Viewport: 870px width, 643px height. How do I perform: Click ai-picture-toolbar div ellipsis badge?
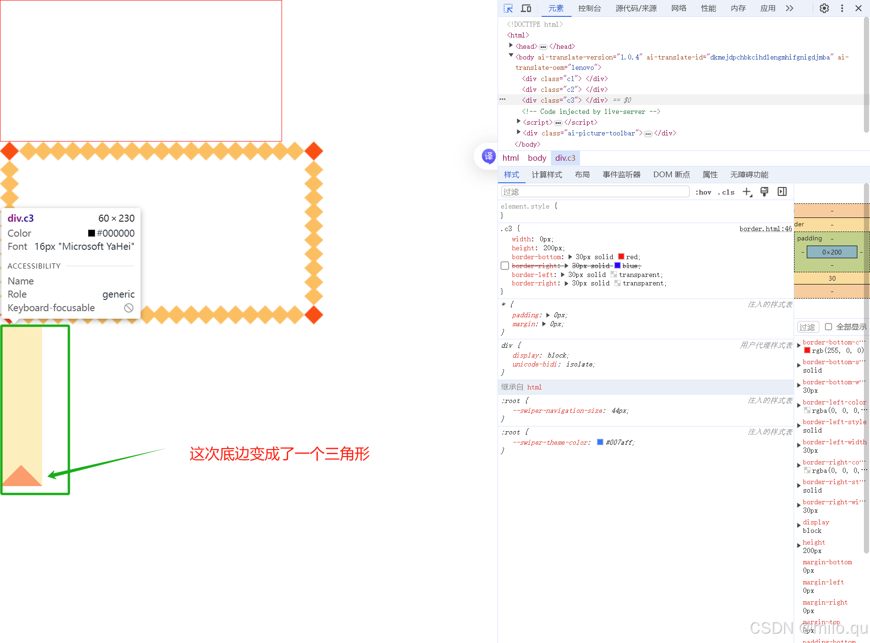(x=648, y=134)
